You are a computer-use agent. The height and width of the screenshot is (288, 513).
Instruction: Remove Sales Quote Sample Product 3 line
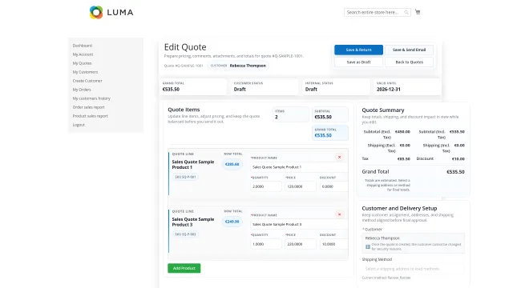click(339, 214)
